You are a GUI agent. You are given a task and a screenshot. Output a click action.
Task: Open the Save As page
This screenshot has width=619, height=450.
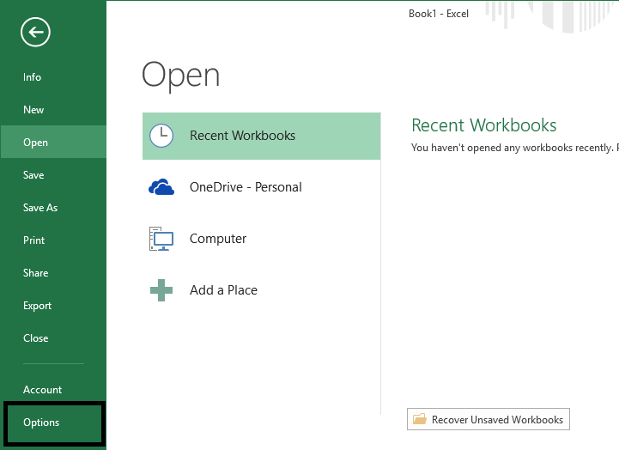click(x=40, y=208)
